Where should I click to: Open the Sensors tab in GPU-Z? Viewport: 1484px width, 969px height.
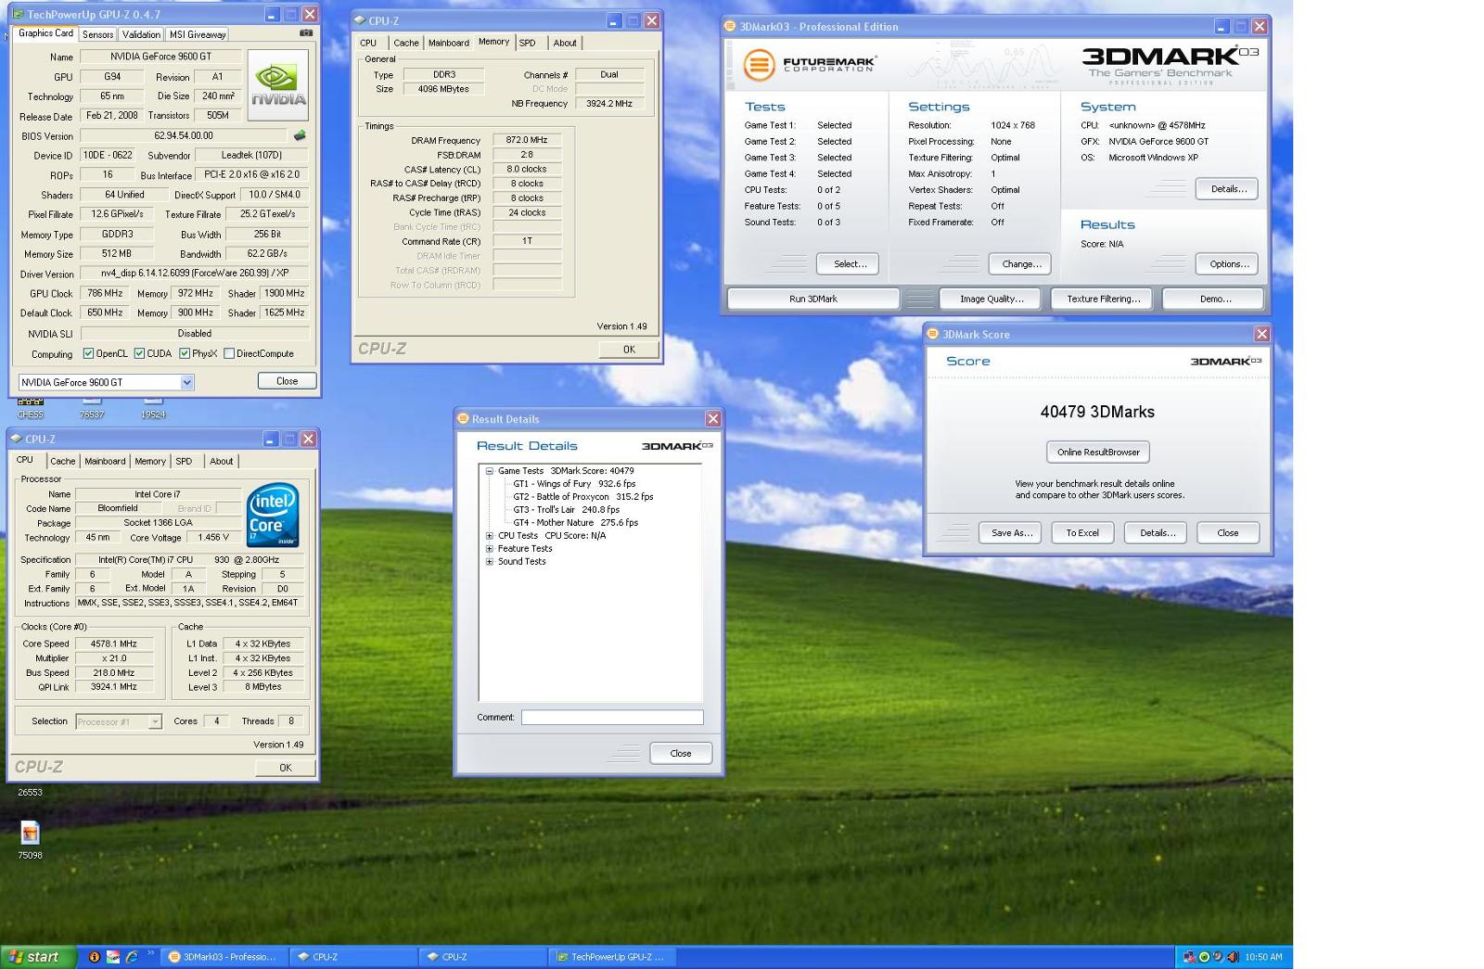coord(97,34)
